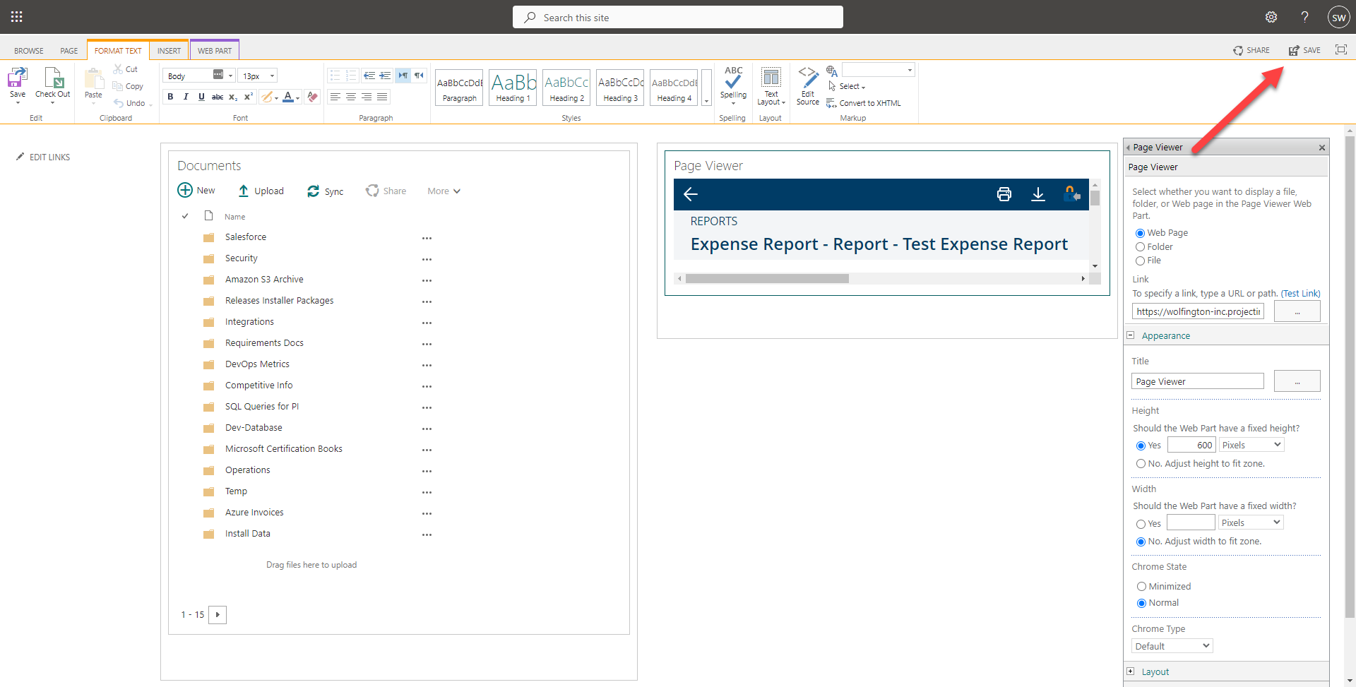This screenshot has width=1356, height=687.
Task: Set Chrome State to Minimized
Action: (x=1141, y=587)
